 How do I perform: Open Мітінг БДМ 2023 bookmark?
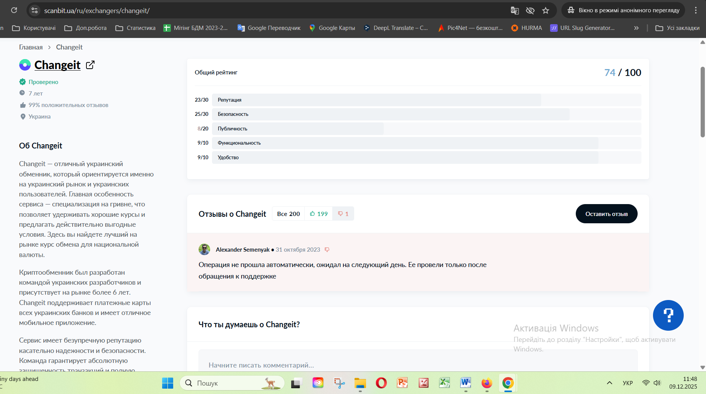pyautogui.click(x=196, y=28)
